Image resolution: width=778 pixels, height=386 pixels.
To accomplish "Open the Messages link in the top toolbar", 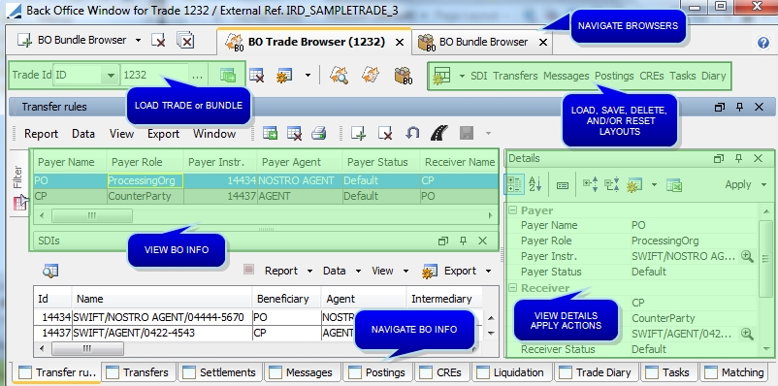I will 567,76.
